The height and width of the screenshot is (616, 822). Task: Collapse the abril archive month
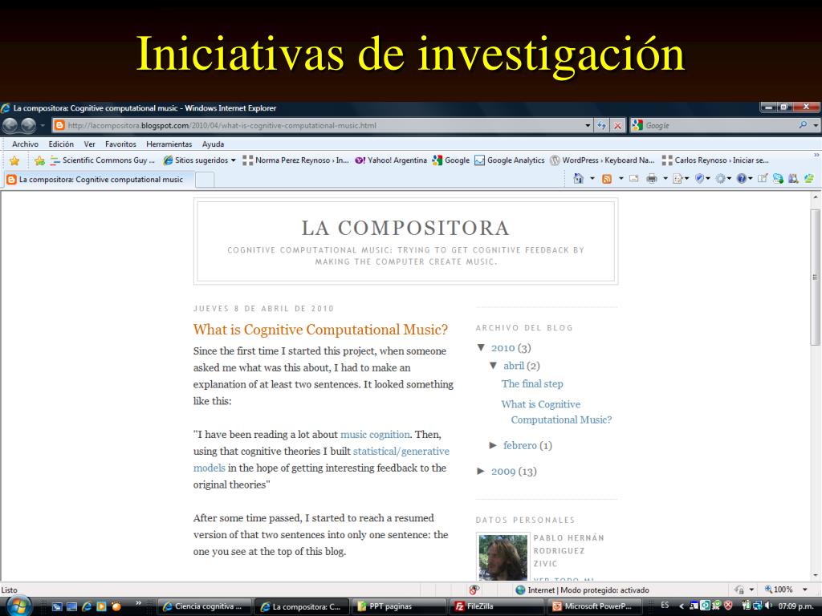tap(494, 366)
